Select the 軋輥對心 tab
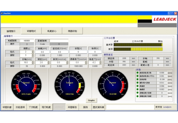The width and height of the screenshot is (178, 123). tap(52, 31)
